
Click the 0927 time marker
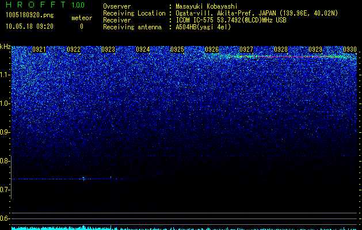coord(246,49)
